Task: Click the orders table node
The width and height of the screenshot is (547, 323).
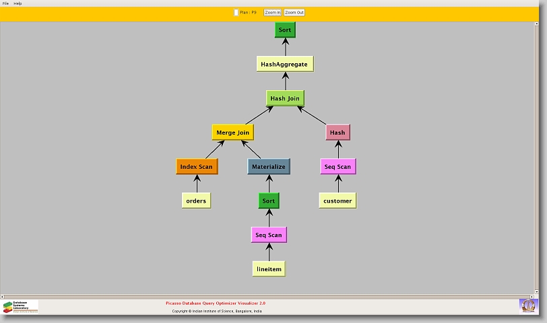Action: pos(196,201)
